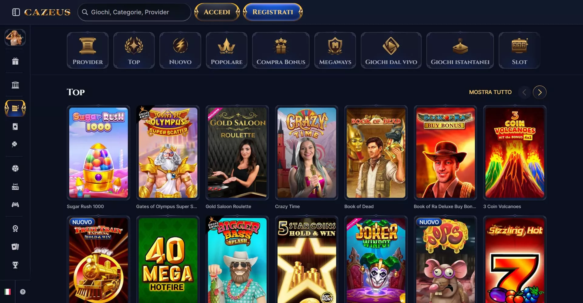Click the Registrati sign-up button
This screenshot has width=583, height=303.
pos(273,12)
